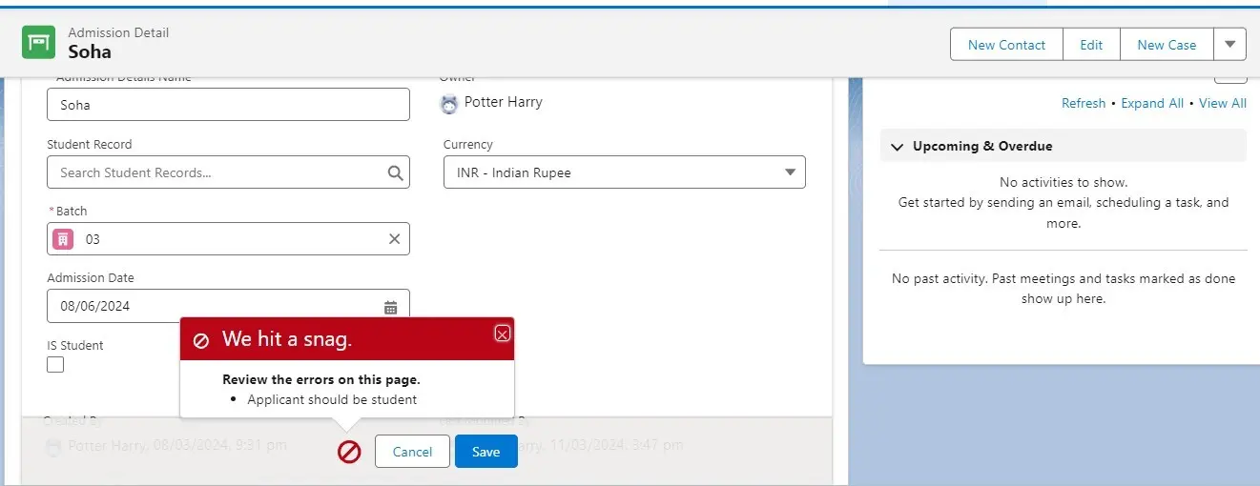Click the Refresh link in the activity panel
This screenshot has width=1260, height=486.
[1083, 103]
